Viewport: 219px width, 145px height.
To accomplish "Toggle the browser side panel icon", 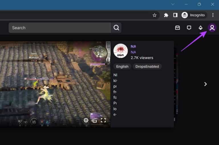I will pyautogui.click(x=175, y=15).
